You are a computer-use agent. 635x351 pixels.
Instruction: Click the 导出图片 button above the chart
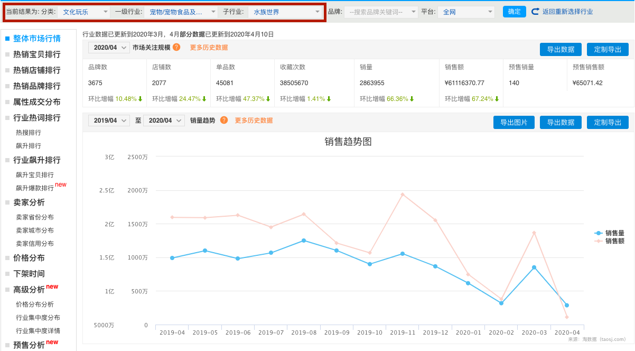513,122
